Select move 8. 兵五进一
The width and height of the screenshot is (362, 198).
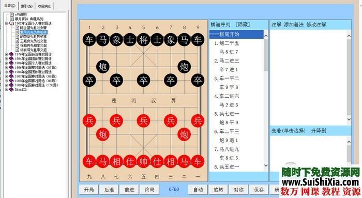pos(227,167)
